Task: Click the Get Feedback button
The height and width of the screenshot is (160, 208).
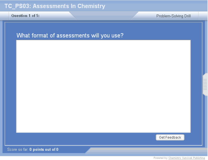Action: (170, 138)
